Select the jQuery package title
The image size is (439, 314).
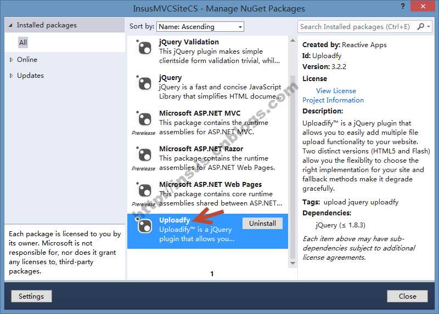pyautogui.click(x=170, y=77)
